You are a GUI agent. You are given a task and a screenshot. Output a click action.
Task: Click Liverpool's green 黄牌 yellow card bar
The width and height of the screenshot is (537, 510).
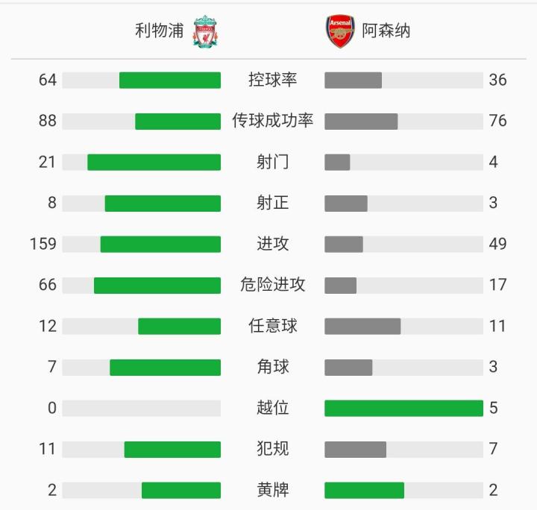[x=181, y=490]
